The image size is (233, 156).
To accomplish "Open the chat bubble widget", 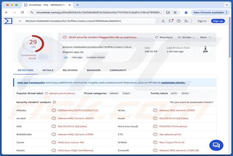I will click(x=216, y=145).
